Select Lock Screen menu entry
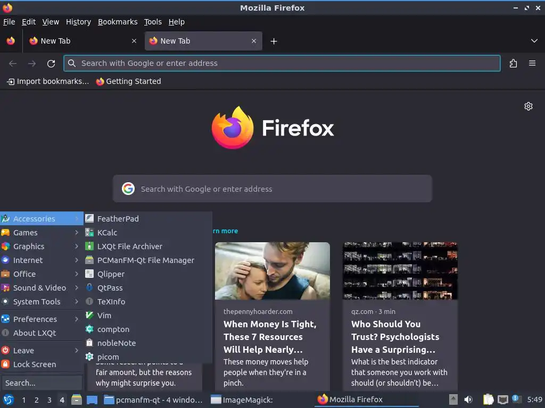Screen dimensions: 545x408 42,364
